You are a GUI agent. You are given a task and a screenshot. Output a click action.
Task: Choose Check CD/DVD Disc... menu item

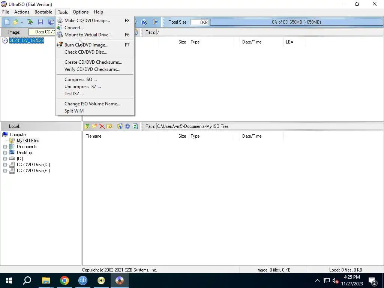[x=95, y=52]
